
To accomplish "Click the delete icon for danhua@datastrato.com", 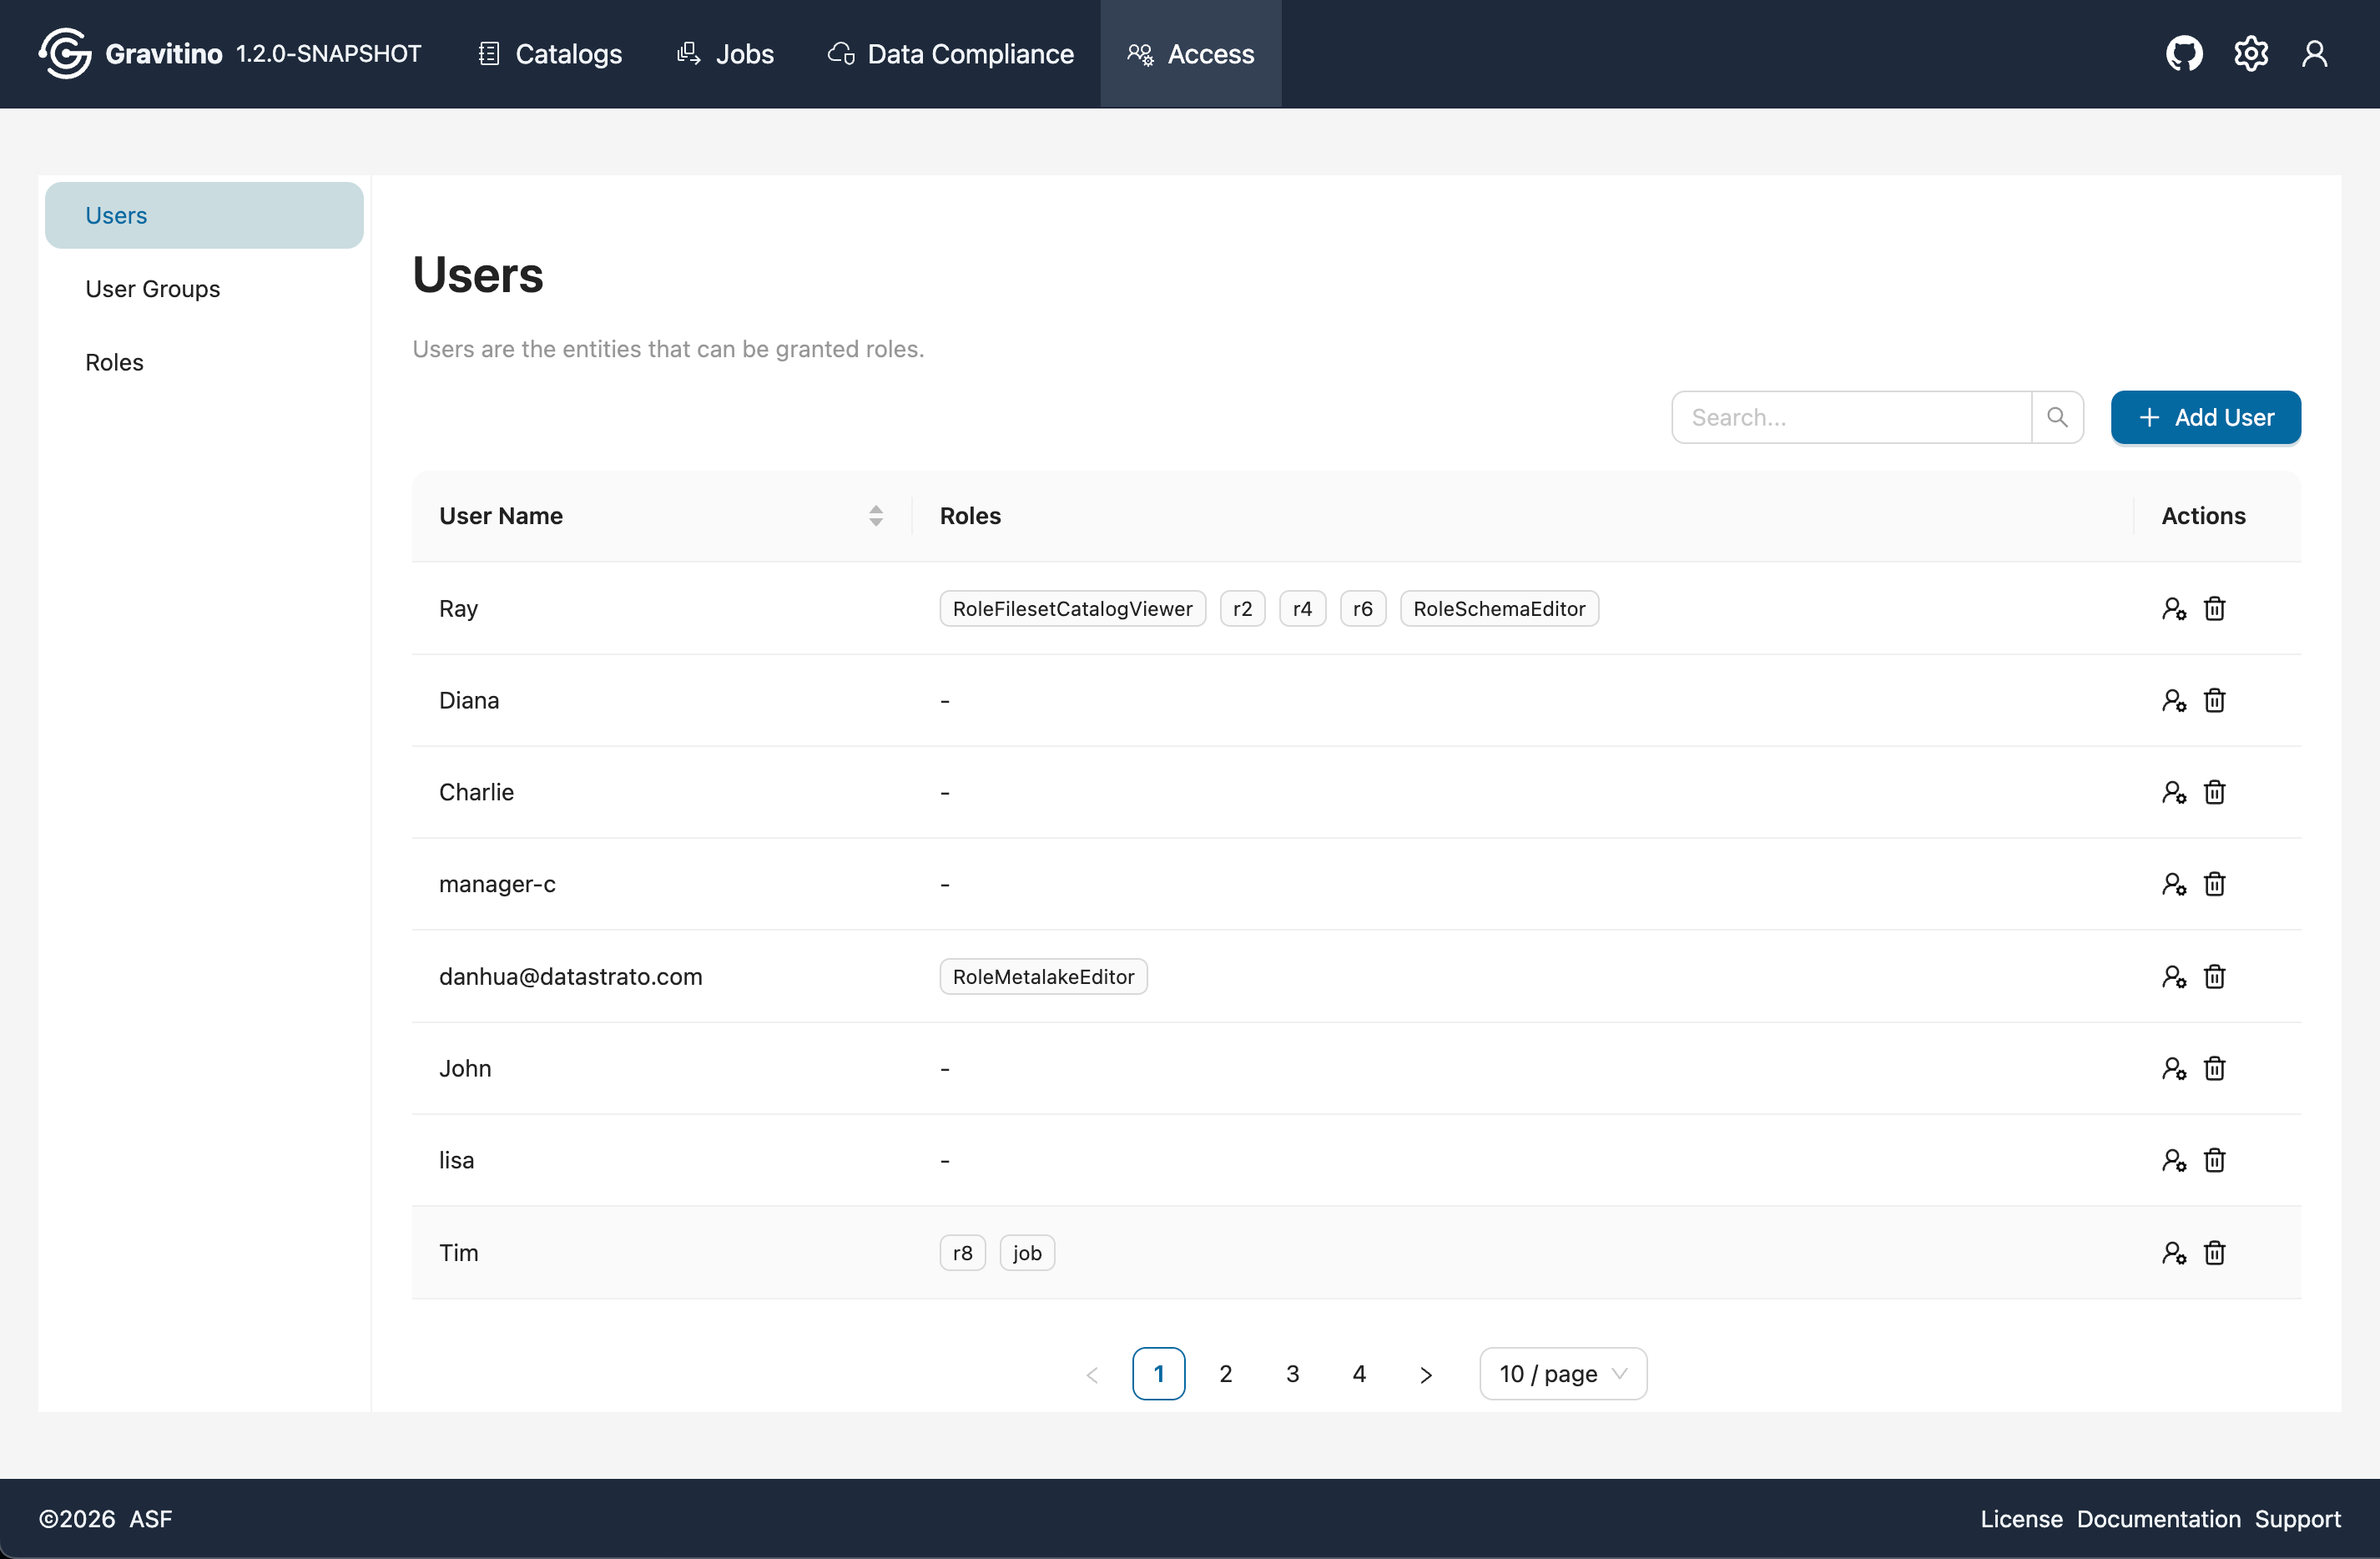I will pos(2214,977).
